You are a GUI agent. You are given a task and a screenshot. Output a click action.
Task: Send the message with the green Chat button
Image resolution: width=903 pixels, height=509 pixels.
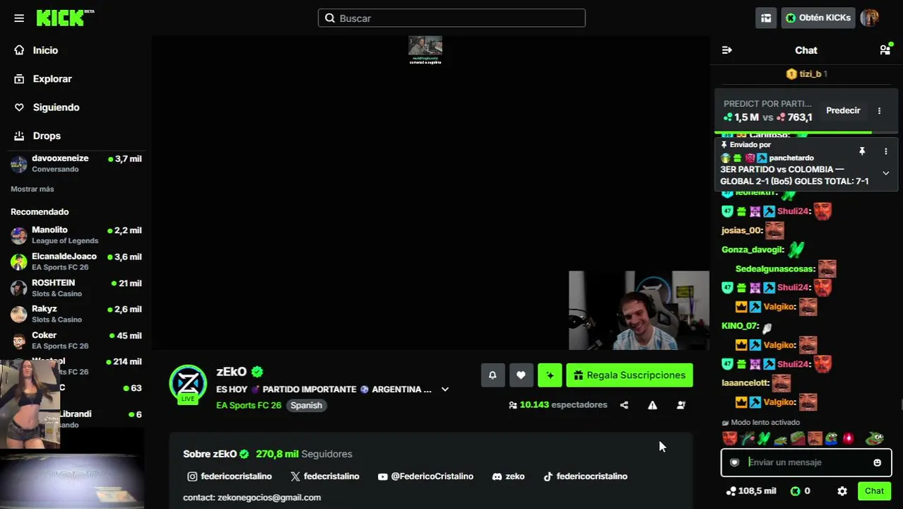[x=874, y=491]
